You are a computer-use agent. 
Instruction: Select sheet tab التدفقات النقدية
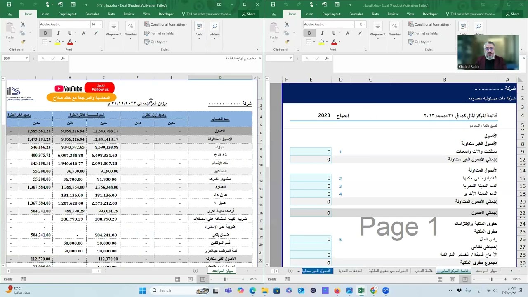[350, 271]
